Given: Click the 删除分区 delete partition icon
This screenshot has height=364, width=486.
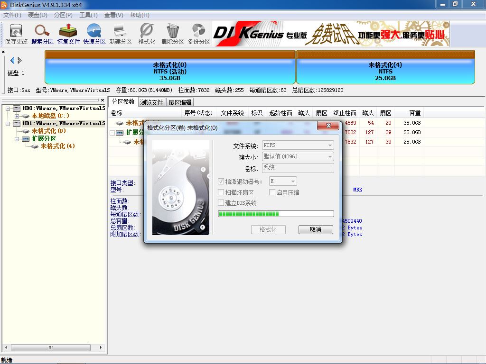Looking at the screenshot, I should pyautogui.click(x=173, y=34).
